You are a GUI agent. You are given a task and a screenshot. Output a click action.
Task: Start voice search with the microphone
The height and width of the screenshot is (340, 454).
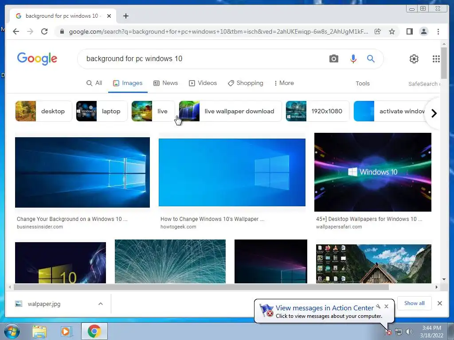[x=353, y=59]
